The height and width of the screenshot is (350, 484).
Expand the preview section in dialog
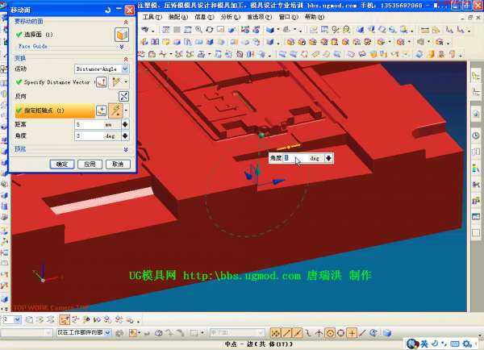125,149
